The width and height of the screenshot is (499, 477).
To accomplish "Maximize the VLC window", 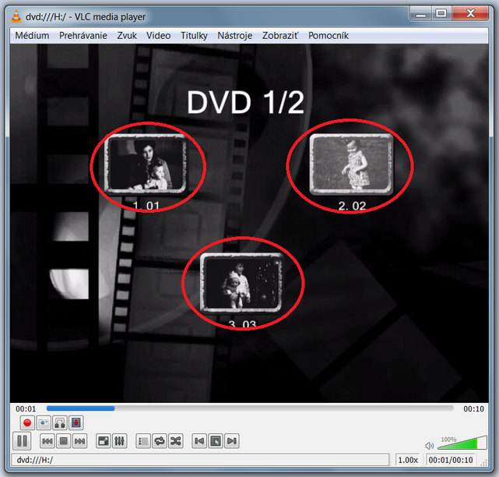I will (x=441, y=14).
